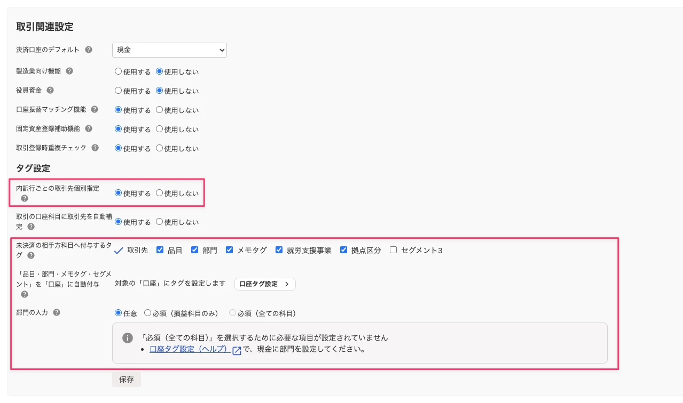Open help icon under 内訳行ごとの取引先個別指定
This screenshot has height=403, width=683.
point(25,198)
